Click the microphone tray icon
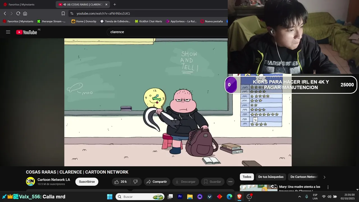Viewport: 359px width, 202px height. click(307, 197)
